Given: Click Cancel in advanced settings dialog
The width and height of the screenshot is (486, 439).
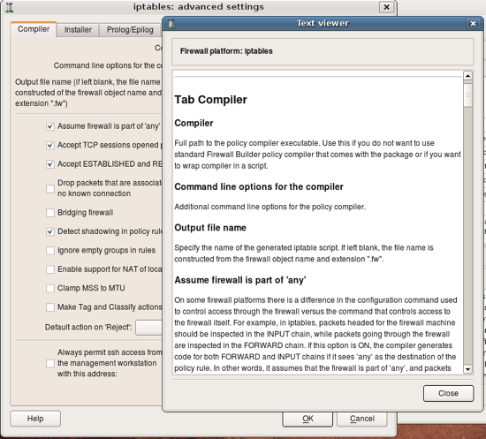Looking at the screenshot, I should click(361, 419).
